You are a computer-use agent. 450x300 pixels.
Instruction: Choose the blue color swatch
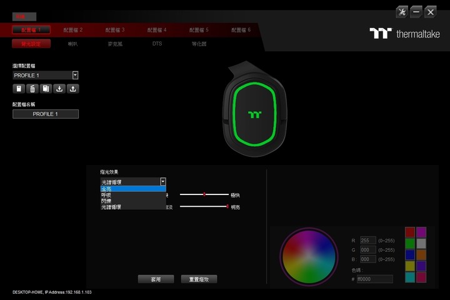coord(410,254)
